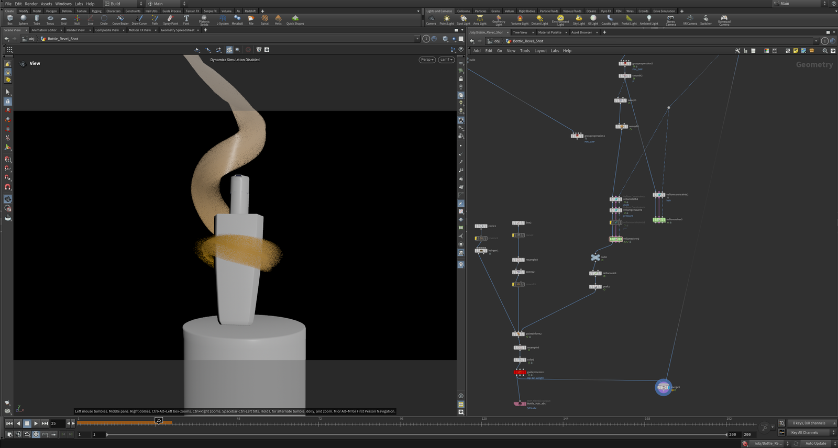Add a Torus from the Create shelf
This screenshot has width=838, height=448.
[x=50, y=20]
